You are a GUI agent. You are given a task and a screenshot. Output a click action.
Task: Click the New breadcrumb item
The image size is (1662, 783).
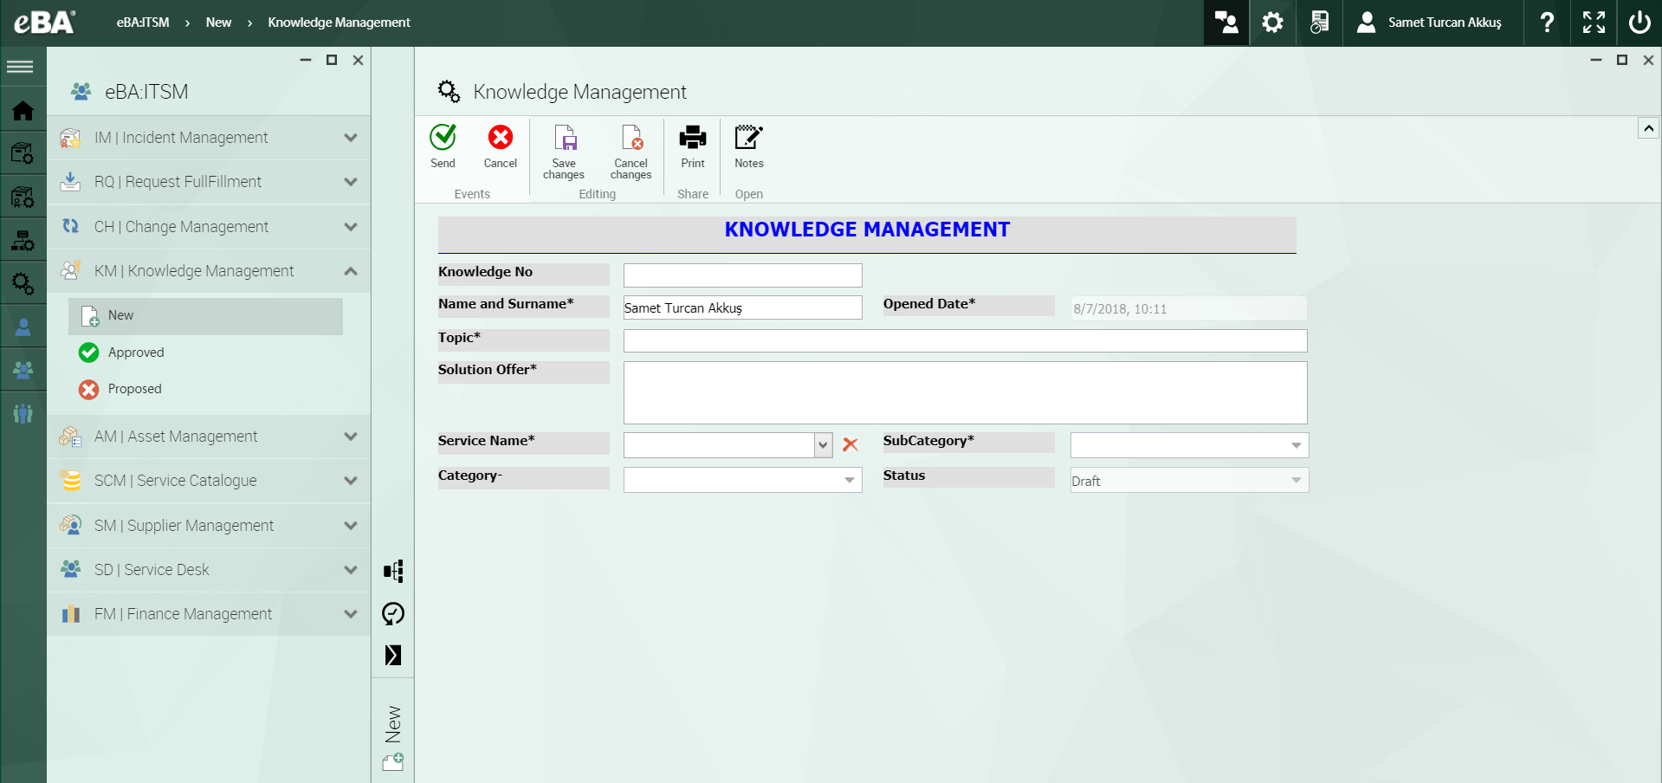218,23
